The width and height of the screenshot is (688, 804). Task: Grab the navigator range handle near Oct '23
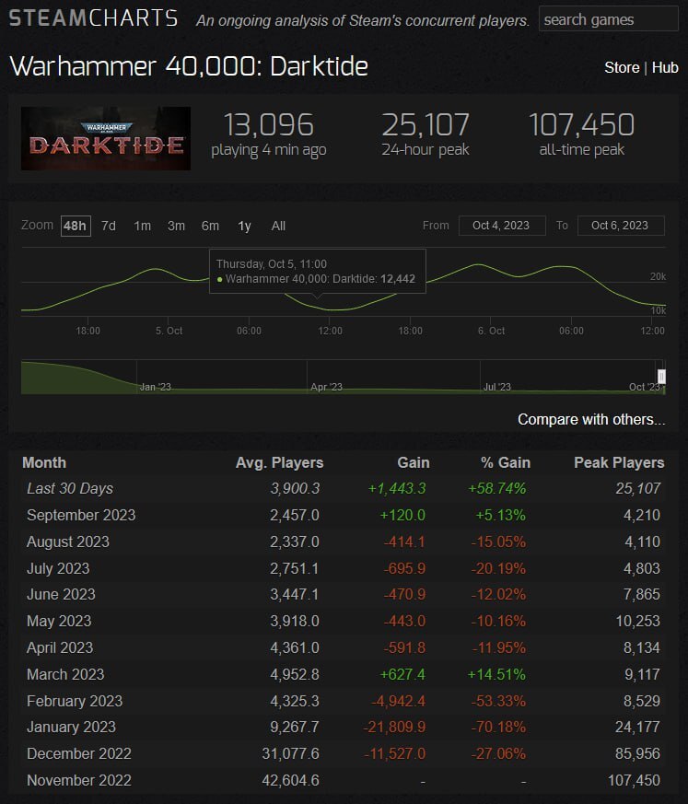click(662, 377)
